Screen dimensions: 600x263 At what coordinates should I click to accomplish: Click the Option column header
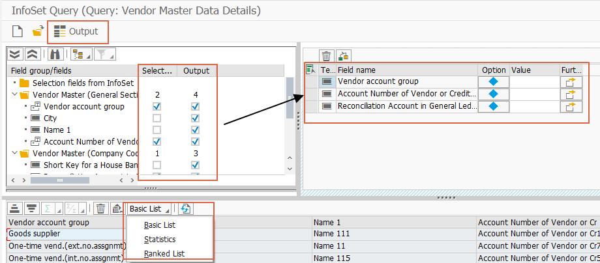(494, 70)
